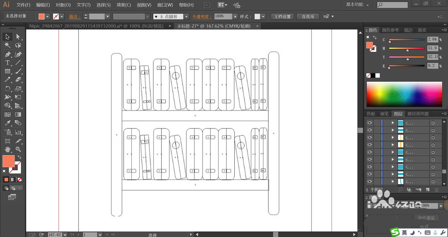Select the Type tool
The height and width of the screenshot is (237, 448).
pyautogui.click(x=8, y=63)
